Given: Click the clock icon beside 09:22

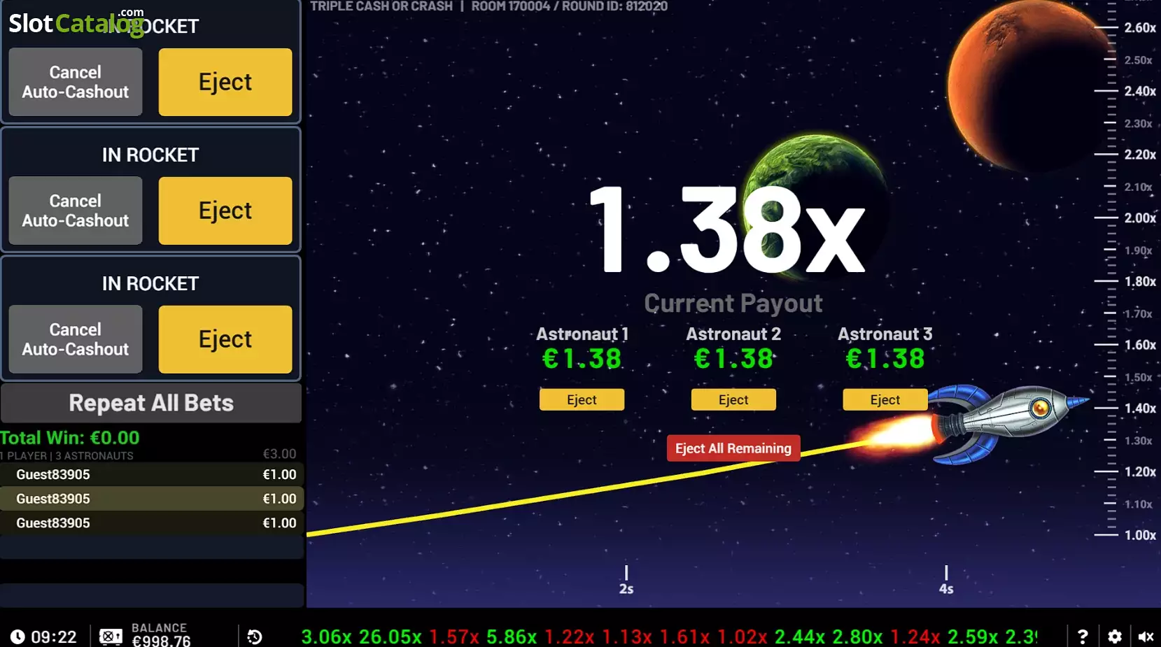Looking at the screenshot, I should point(17,637).
